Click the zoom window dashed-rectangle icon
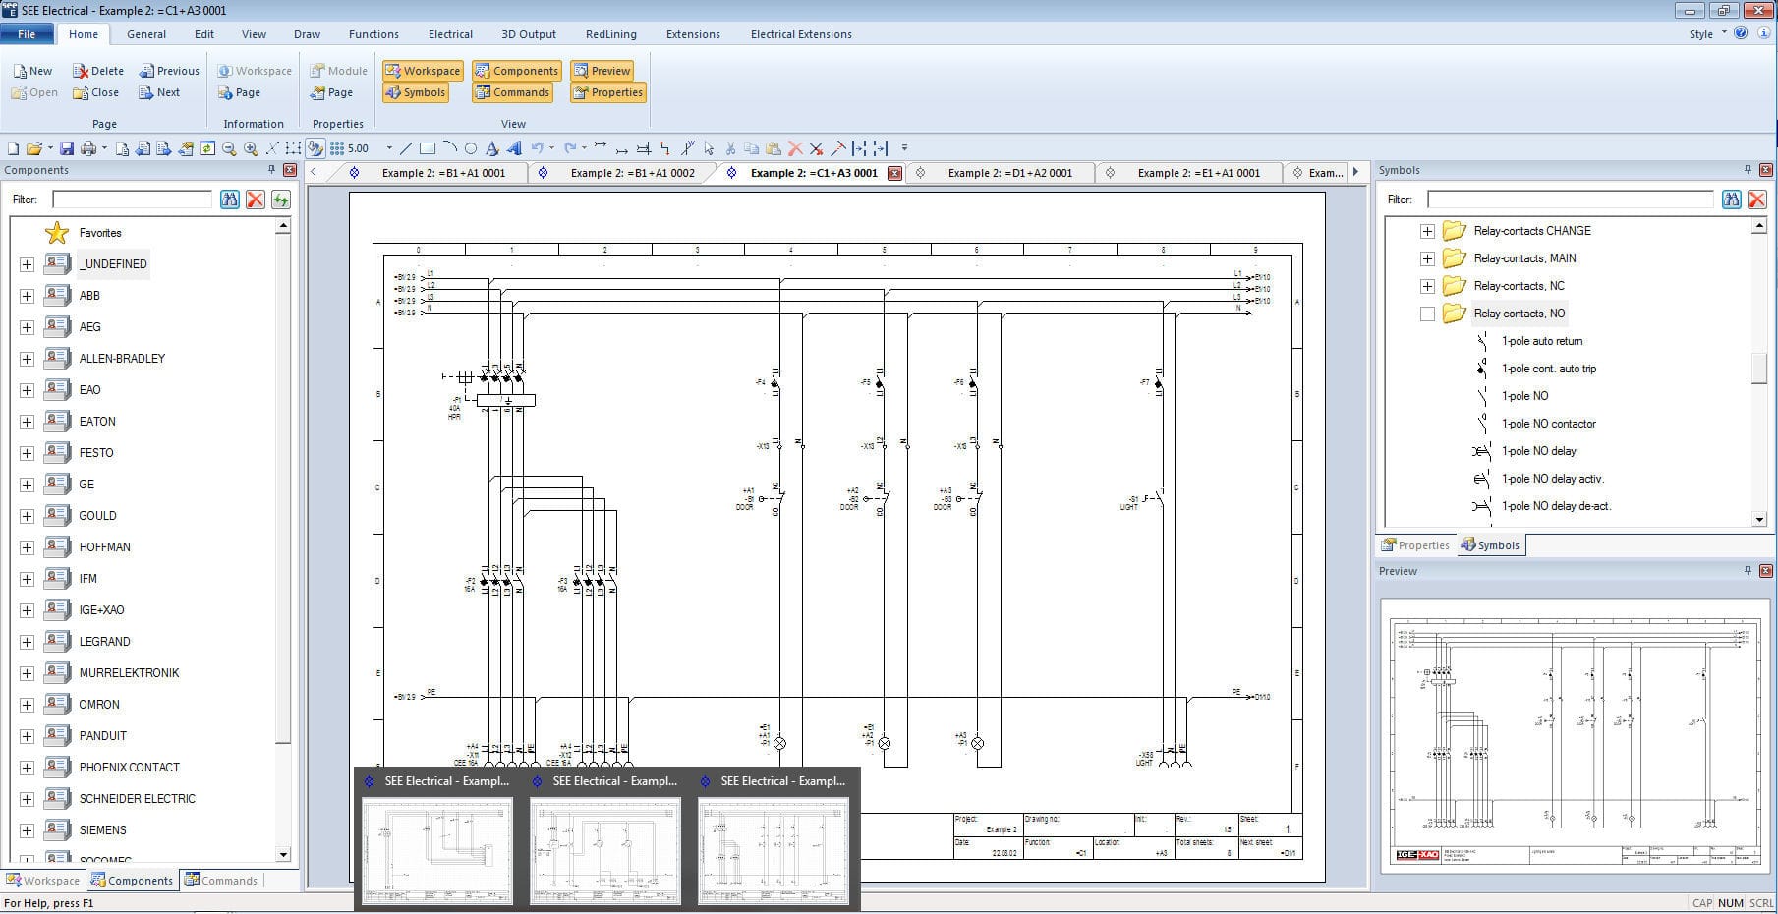 (294, 148)
